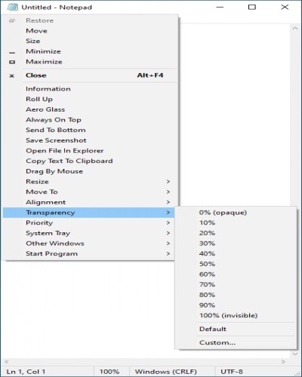Click Default in the transparency submenu
Image resolution: width=302 pixels, height=377 pixels.
click(x=236, y=329)
